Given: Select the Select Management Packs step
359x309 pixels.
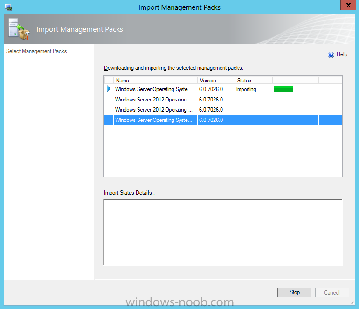Looking at the screenshot, I should (36, 51).
